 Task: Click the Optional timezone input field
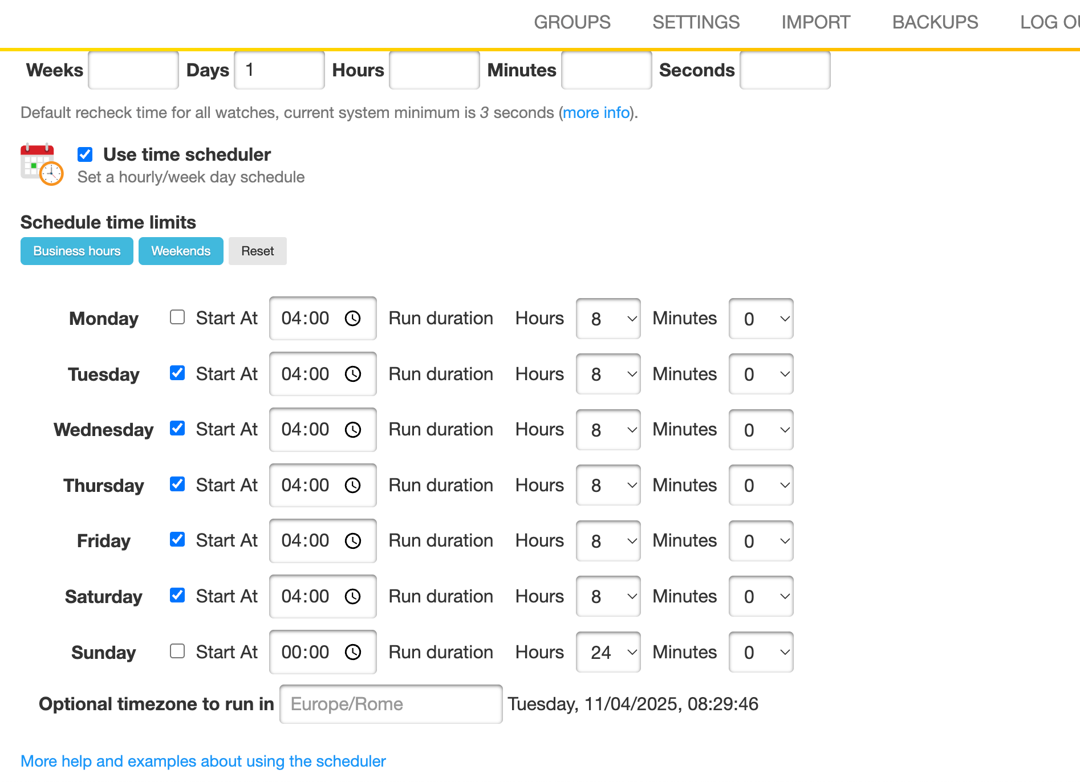coord(391,704)
